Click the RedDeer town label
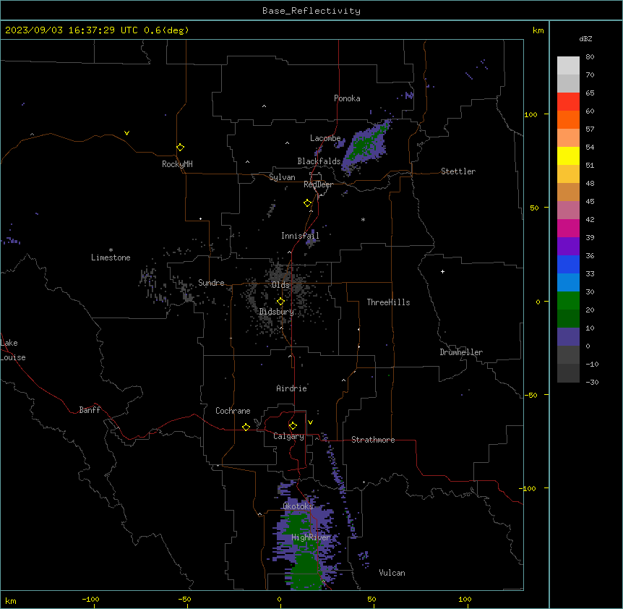 [x=318, y=184]
